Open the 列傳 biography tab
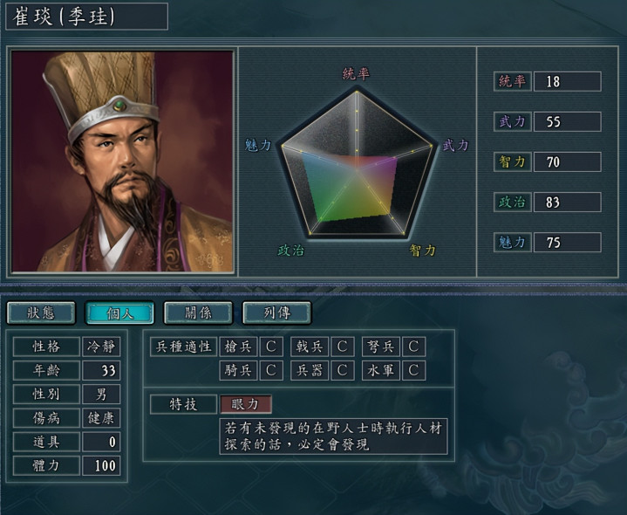 276,312
